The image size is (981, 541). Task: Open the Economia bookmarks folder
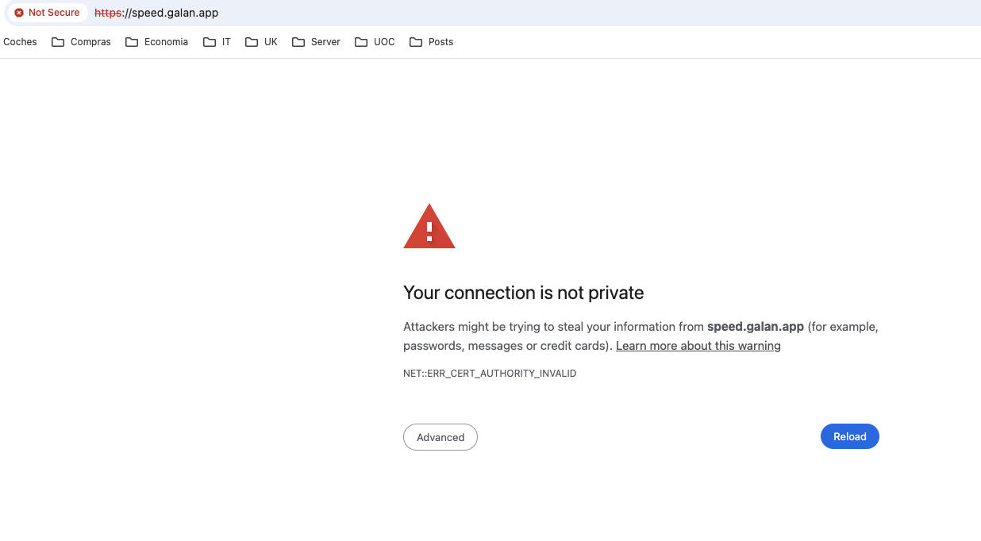156,42
